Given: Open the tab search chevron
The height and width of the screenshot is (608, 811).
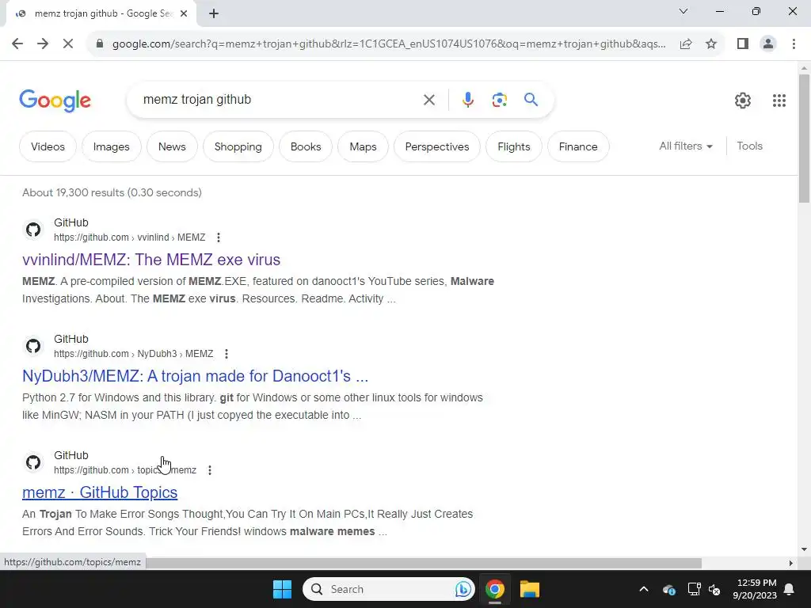Looking at the screenshot, I should (683, 11).
